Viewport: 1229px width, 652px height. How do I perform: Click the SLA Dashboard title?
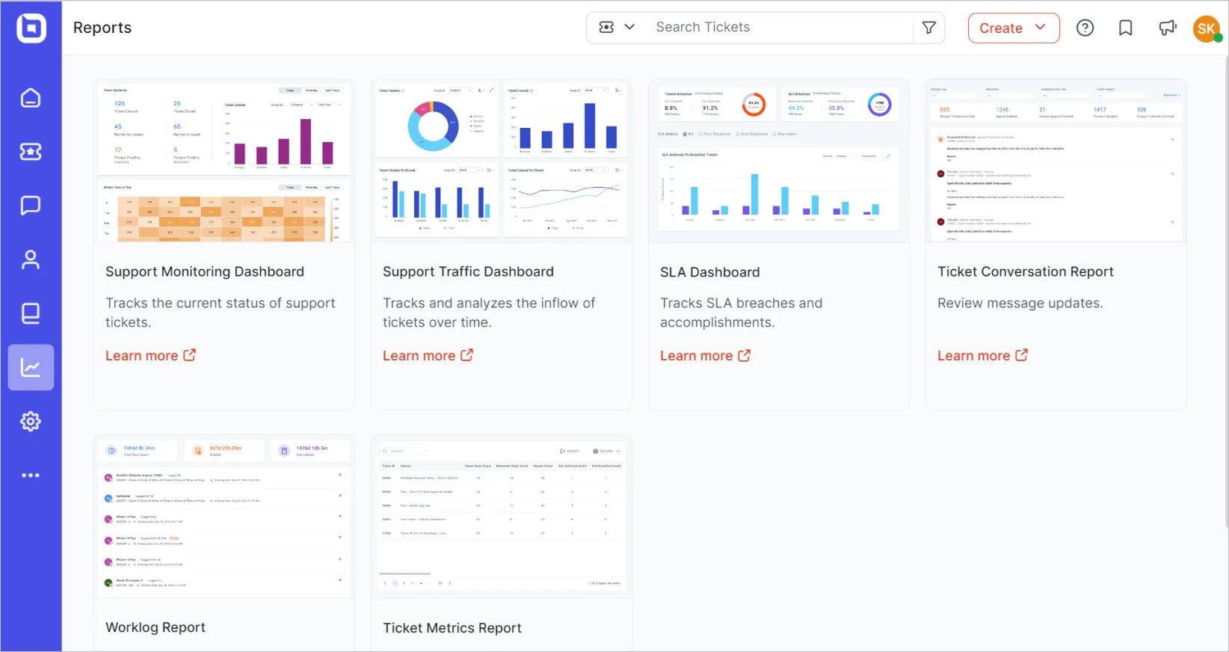tap(709, 272)
